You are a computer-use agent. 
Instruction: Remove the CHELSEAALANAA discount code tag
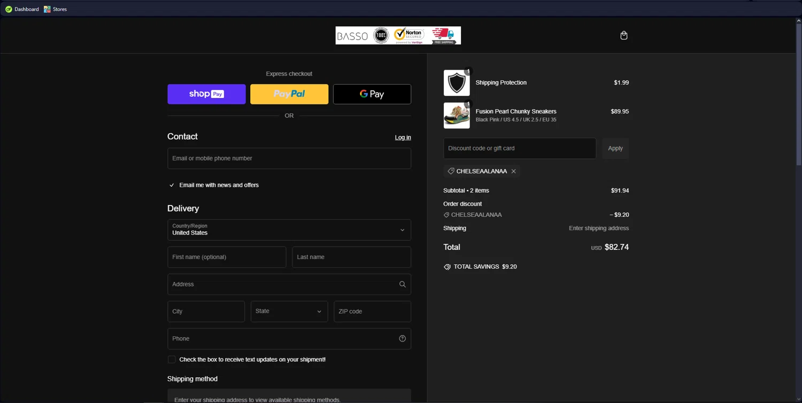click(514, 171)
